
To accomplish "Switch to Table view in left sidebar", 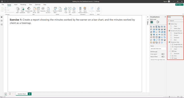I will tap(2, 21).
